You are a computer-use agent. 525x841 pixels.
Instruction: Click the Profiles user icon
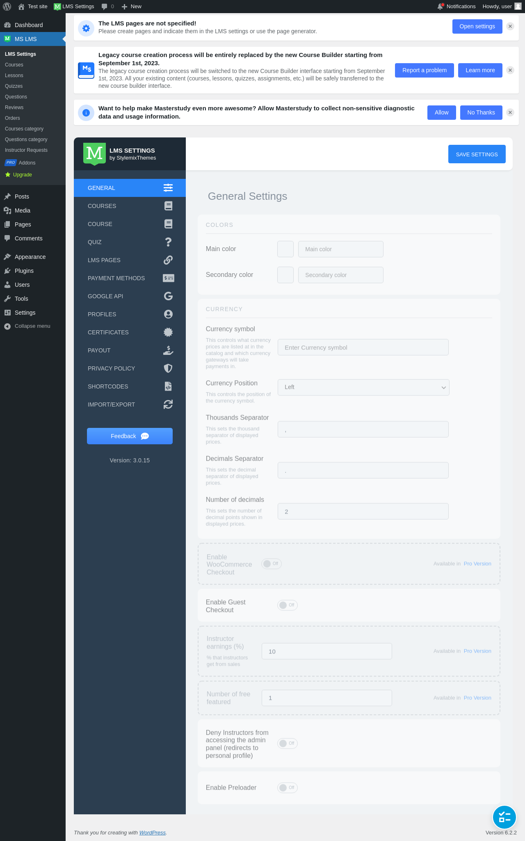168,314
